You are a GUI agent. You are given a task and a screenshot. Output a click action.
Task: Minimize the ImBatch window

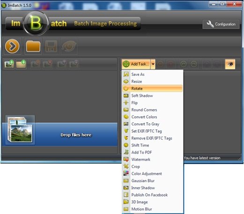(214, 4)
